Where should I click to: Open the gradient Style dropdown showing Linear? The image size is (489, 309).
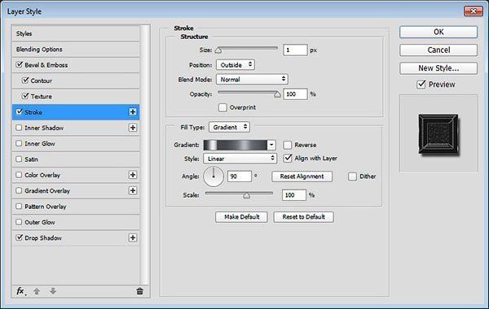point(240,159)
